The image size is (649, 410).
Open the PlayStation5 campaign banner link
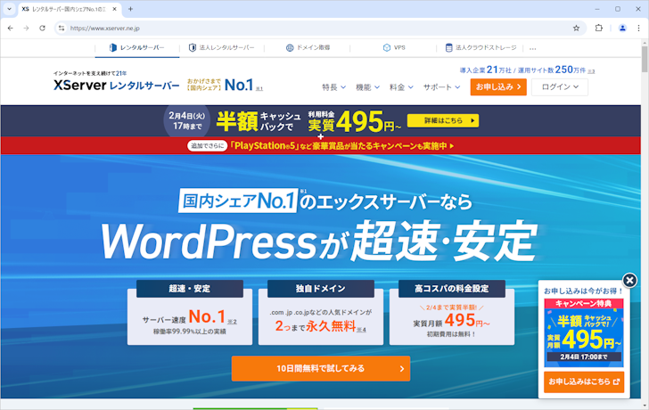point(321,145)
